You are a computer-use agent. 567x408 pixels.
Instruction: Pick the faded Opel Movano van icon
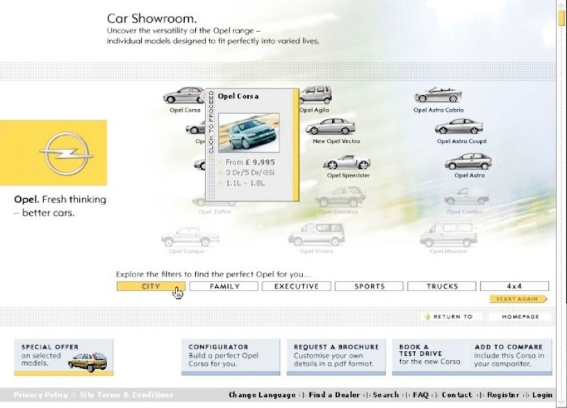click(x=448, y=234)
